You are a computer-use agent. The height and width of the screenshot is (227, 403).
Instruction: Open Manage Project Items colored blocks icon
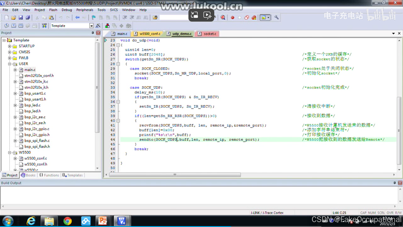107,26
